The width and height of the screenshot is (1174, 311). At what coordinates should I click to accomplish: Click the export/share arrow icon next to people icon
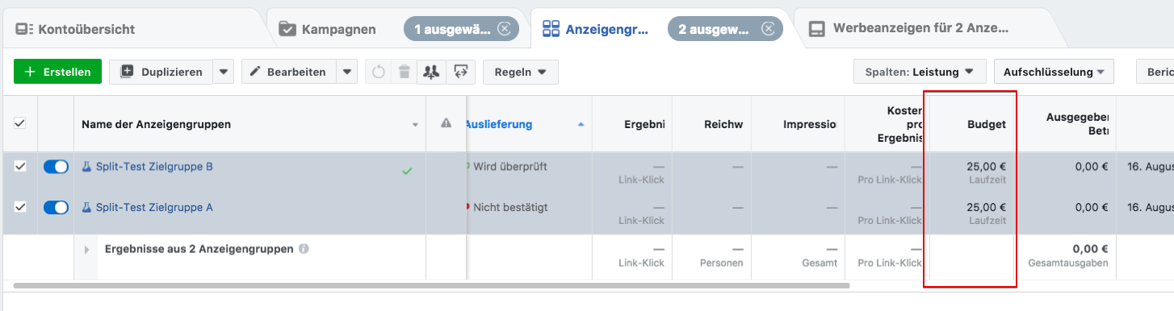tap(461, 72)
